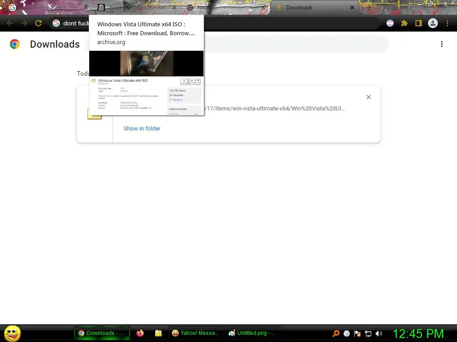Screen dimensions: 457x342
Task: Open the striped flag extension icon
Action: pos(390,23)
